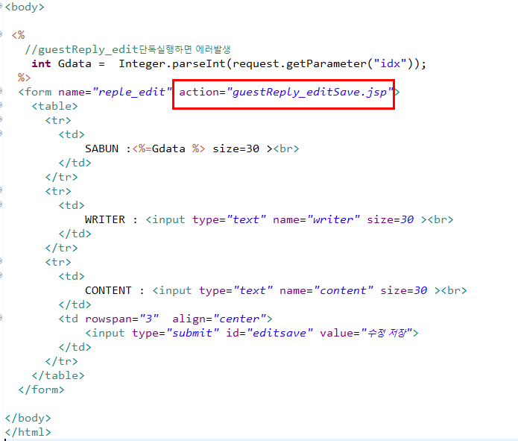
Task: Click the value="수정 저장" attribute
Action: point(366,333)
